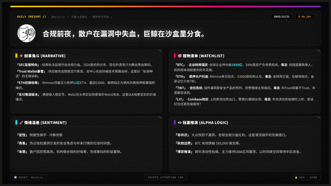The height and width of the screenshot is (186, 331).
Task: Click the 信任危机 label in TWT row
Action: click(x=196, y=88)
